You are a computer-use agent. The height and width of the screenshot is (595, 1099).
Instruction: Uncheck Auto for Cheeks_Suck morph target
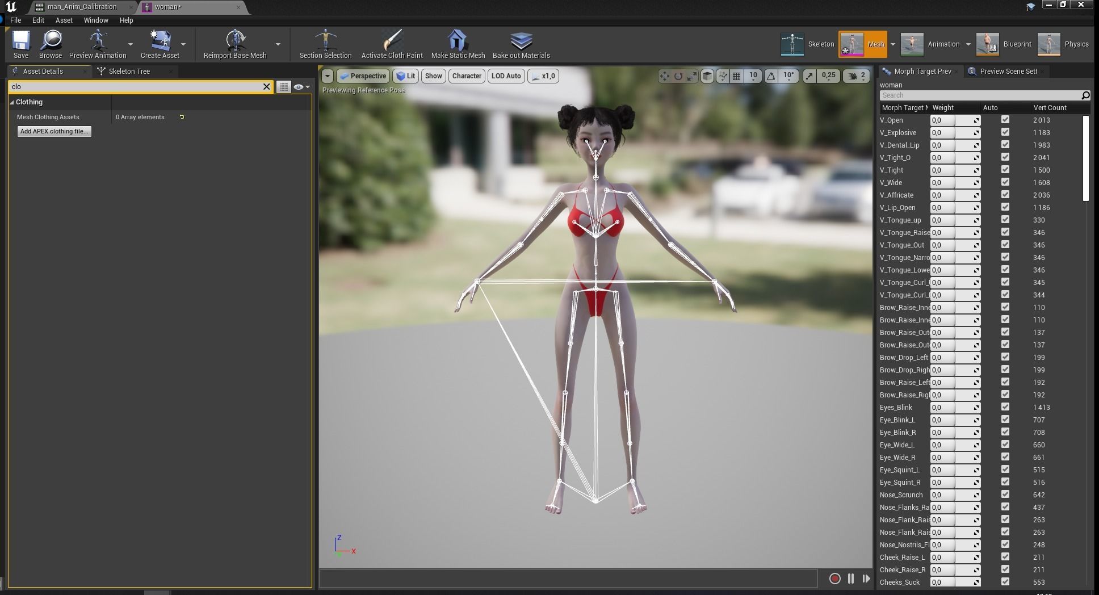[x=1005, y=582]
